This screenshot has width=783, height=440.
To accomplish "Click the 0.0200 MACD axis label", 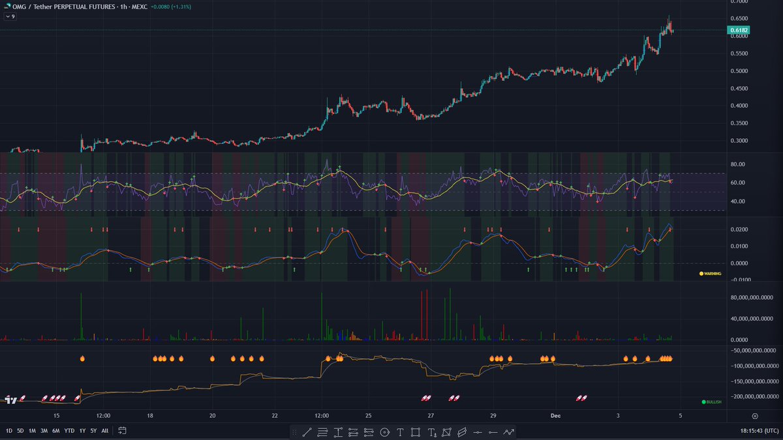I will [738, 229].
